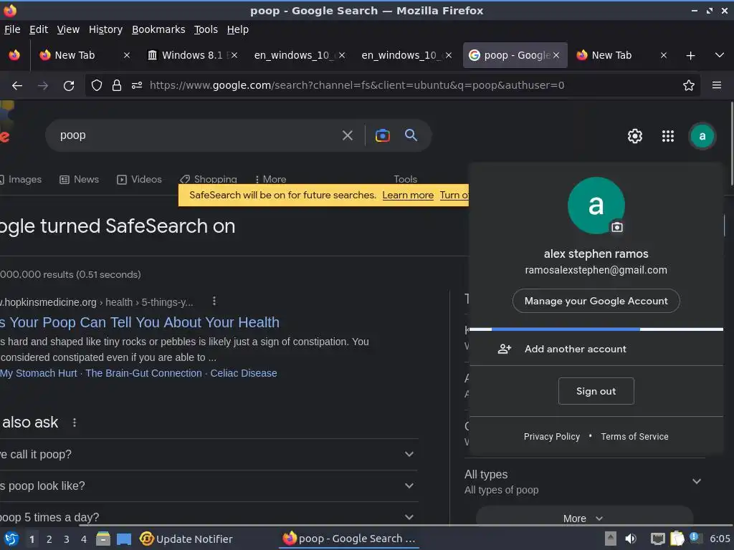Screen dimensions: 734x550
Task: Open the Firefox hamburger menu
Action: coord(716,85)
